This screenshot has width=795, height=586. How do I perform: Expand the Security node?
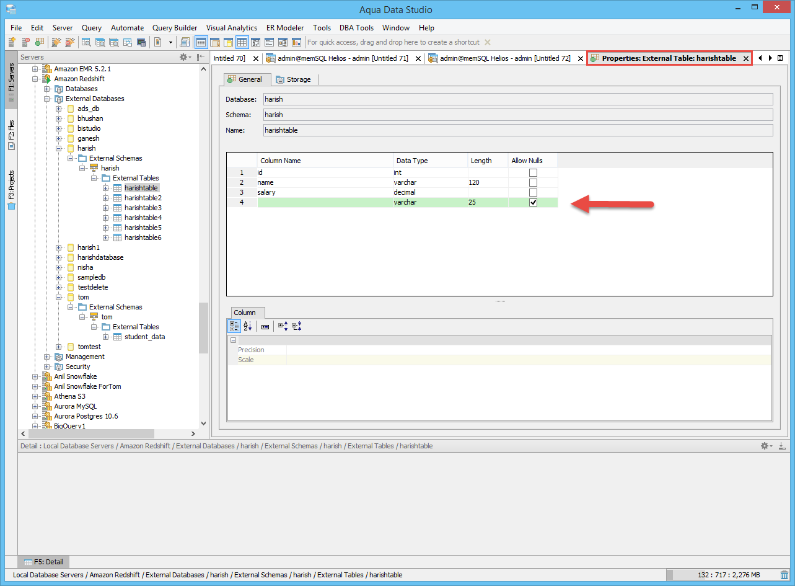point(47,366)
